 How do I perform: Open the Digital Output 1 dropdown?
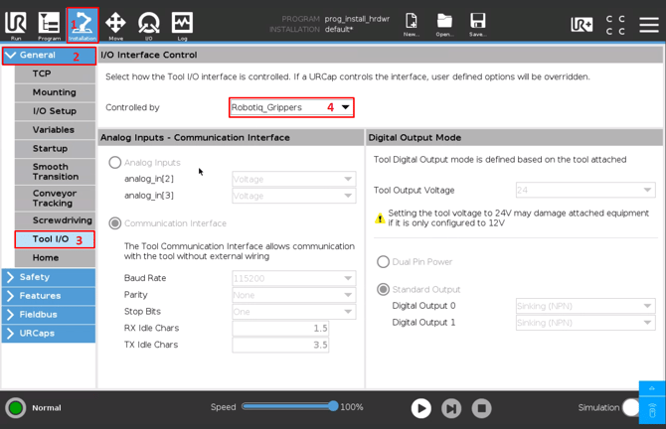click(x=585, y=323)
